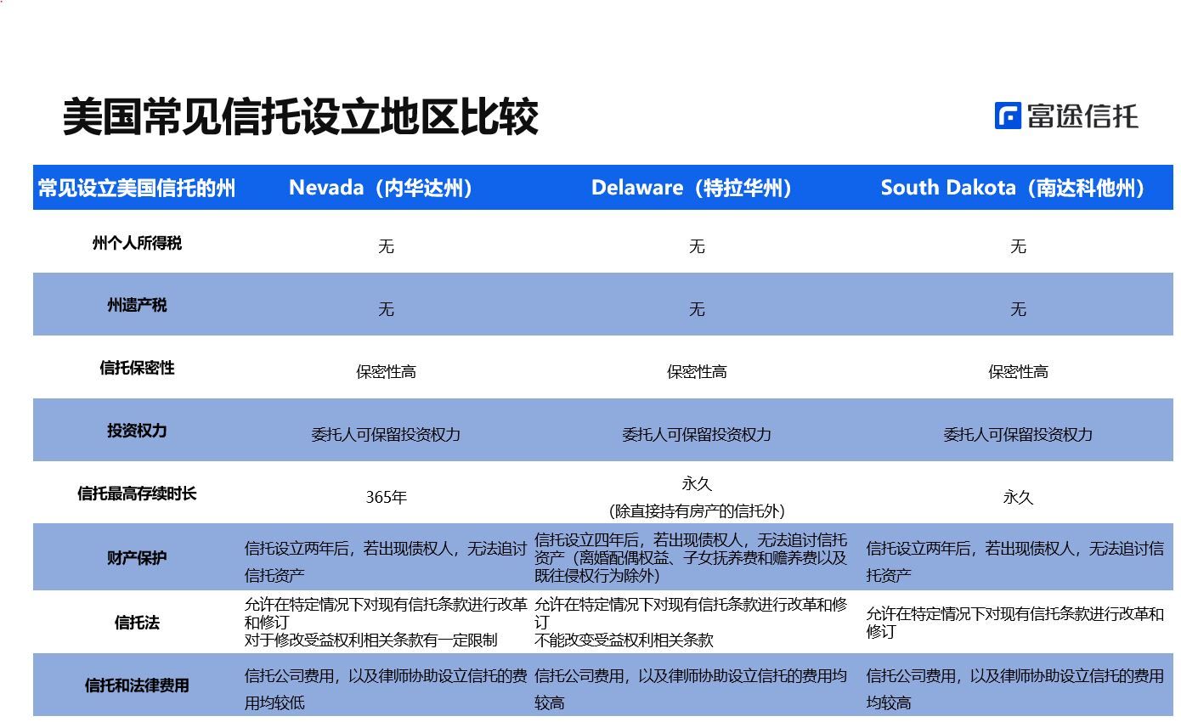Viewport: 1181px width, 722px height.
Task: Click 不能改变受益权利相关条款
Action: [624, 640]
